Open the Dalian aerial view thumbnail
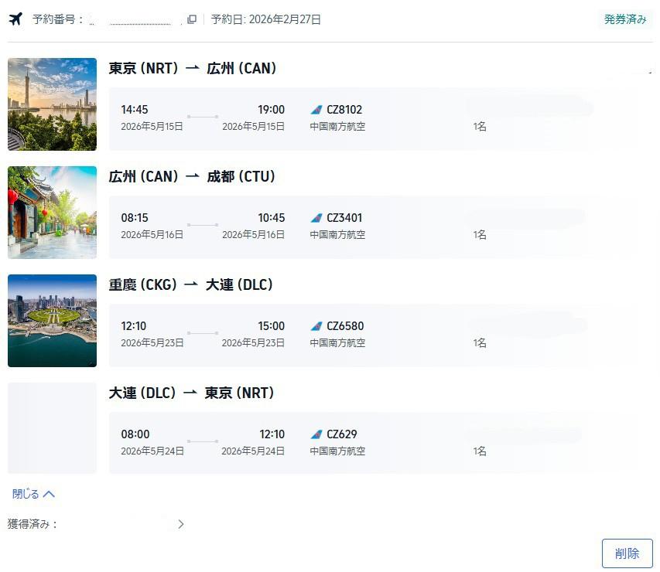The height and width of the screenshot is (572, 660). (52, 321)
